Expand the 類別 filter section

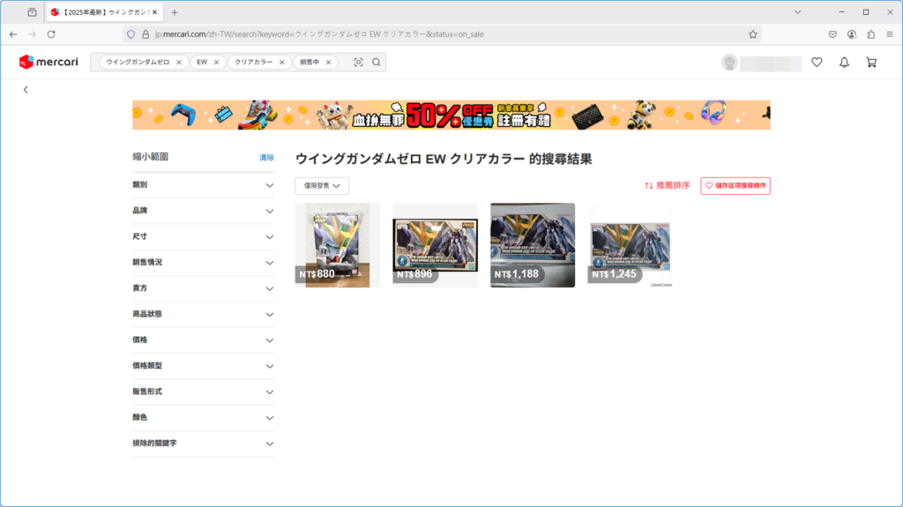204,185
